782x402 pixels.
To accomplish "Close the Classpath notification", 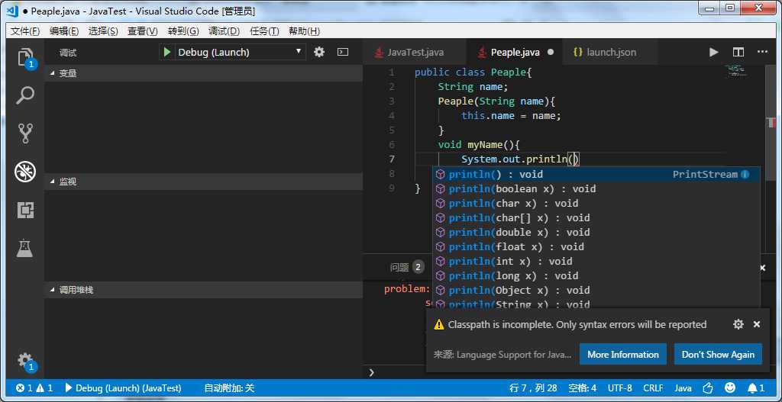I will pos(757,324).
